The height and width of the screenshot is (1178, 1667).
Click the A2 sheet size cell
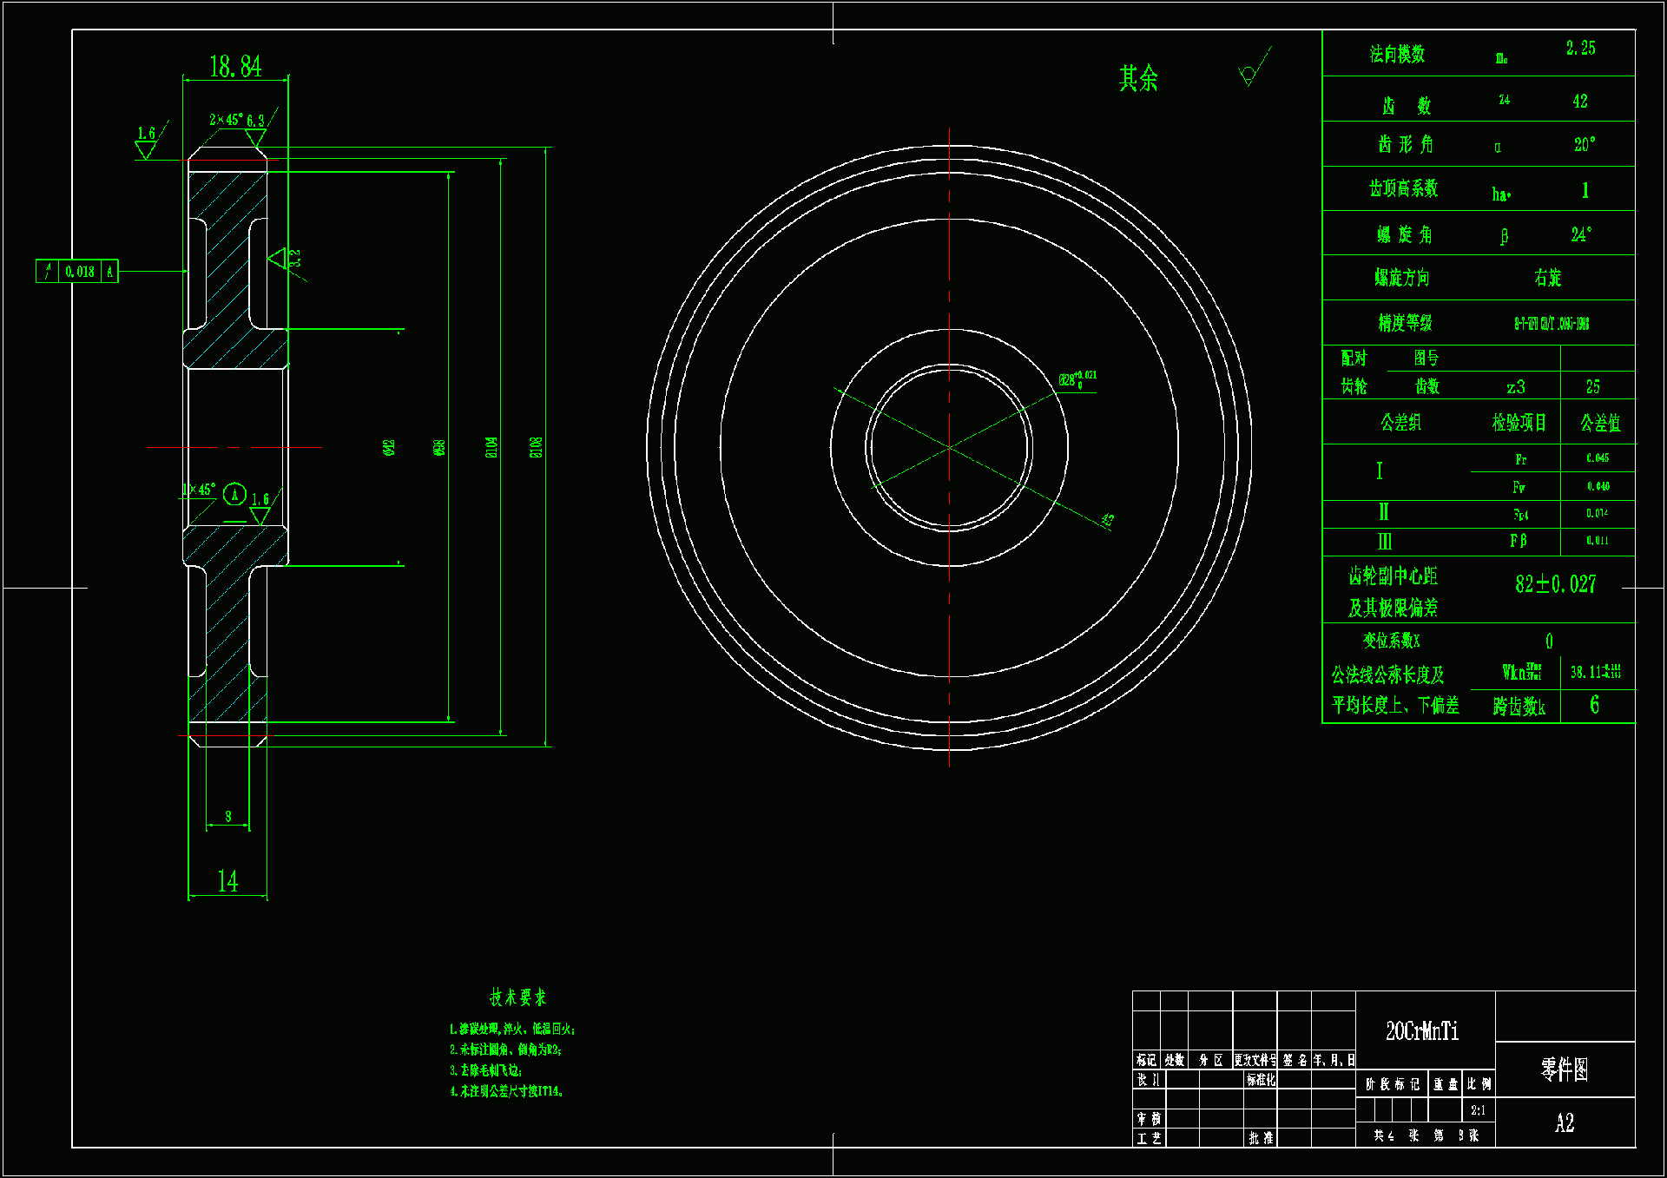(1565, 1123)
